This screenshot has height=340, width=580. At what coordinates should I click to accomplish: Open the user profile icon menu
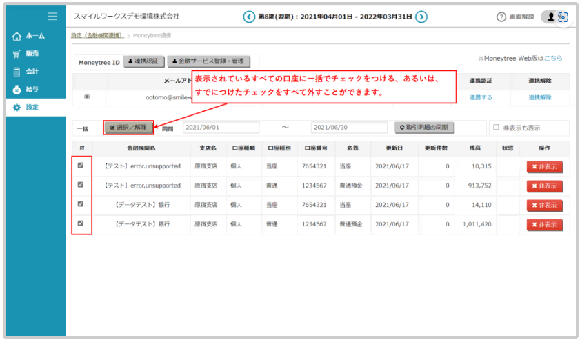point(551,17)
